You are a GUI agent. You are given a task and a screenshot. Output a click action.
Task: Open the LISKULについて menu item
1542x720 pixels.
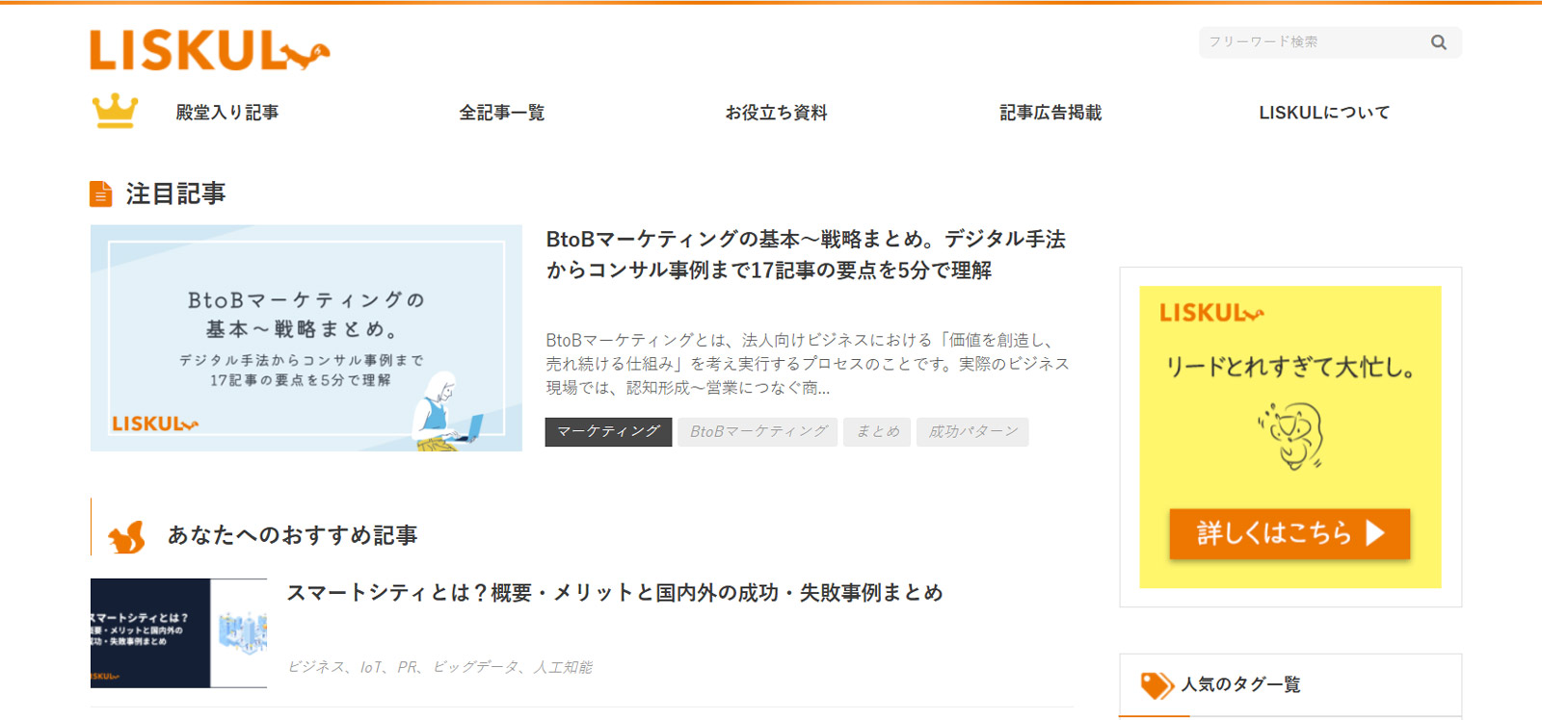[x=1324, y=113]
